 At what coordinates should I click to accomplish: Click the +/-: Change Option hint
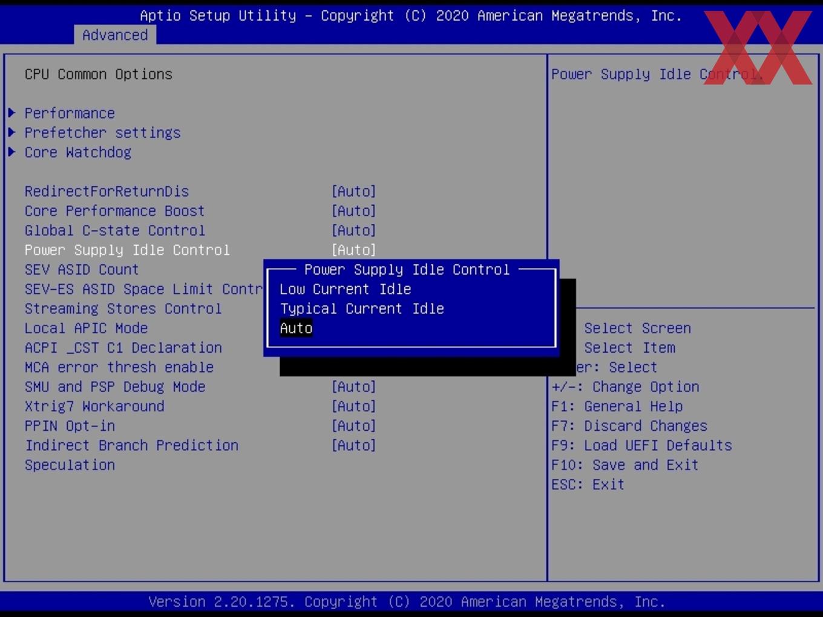tap(625, 387)
